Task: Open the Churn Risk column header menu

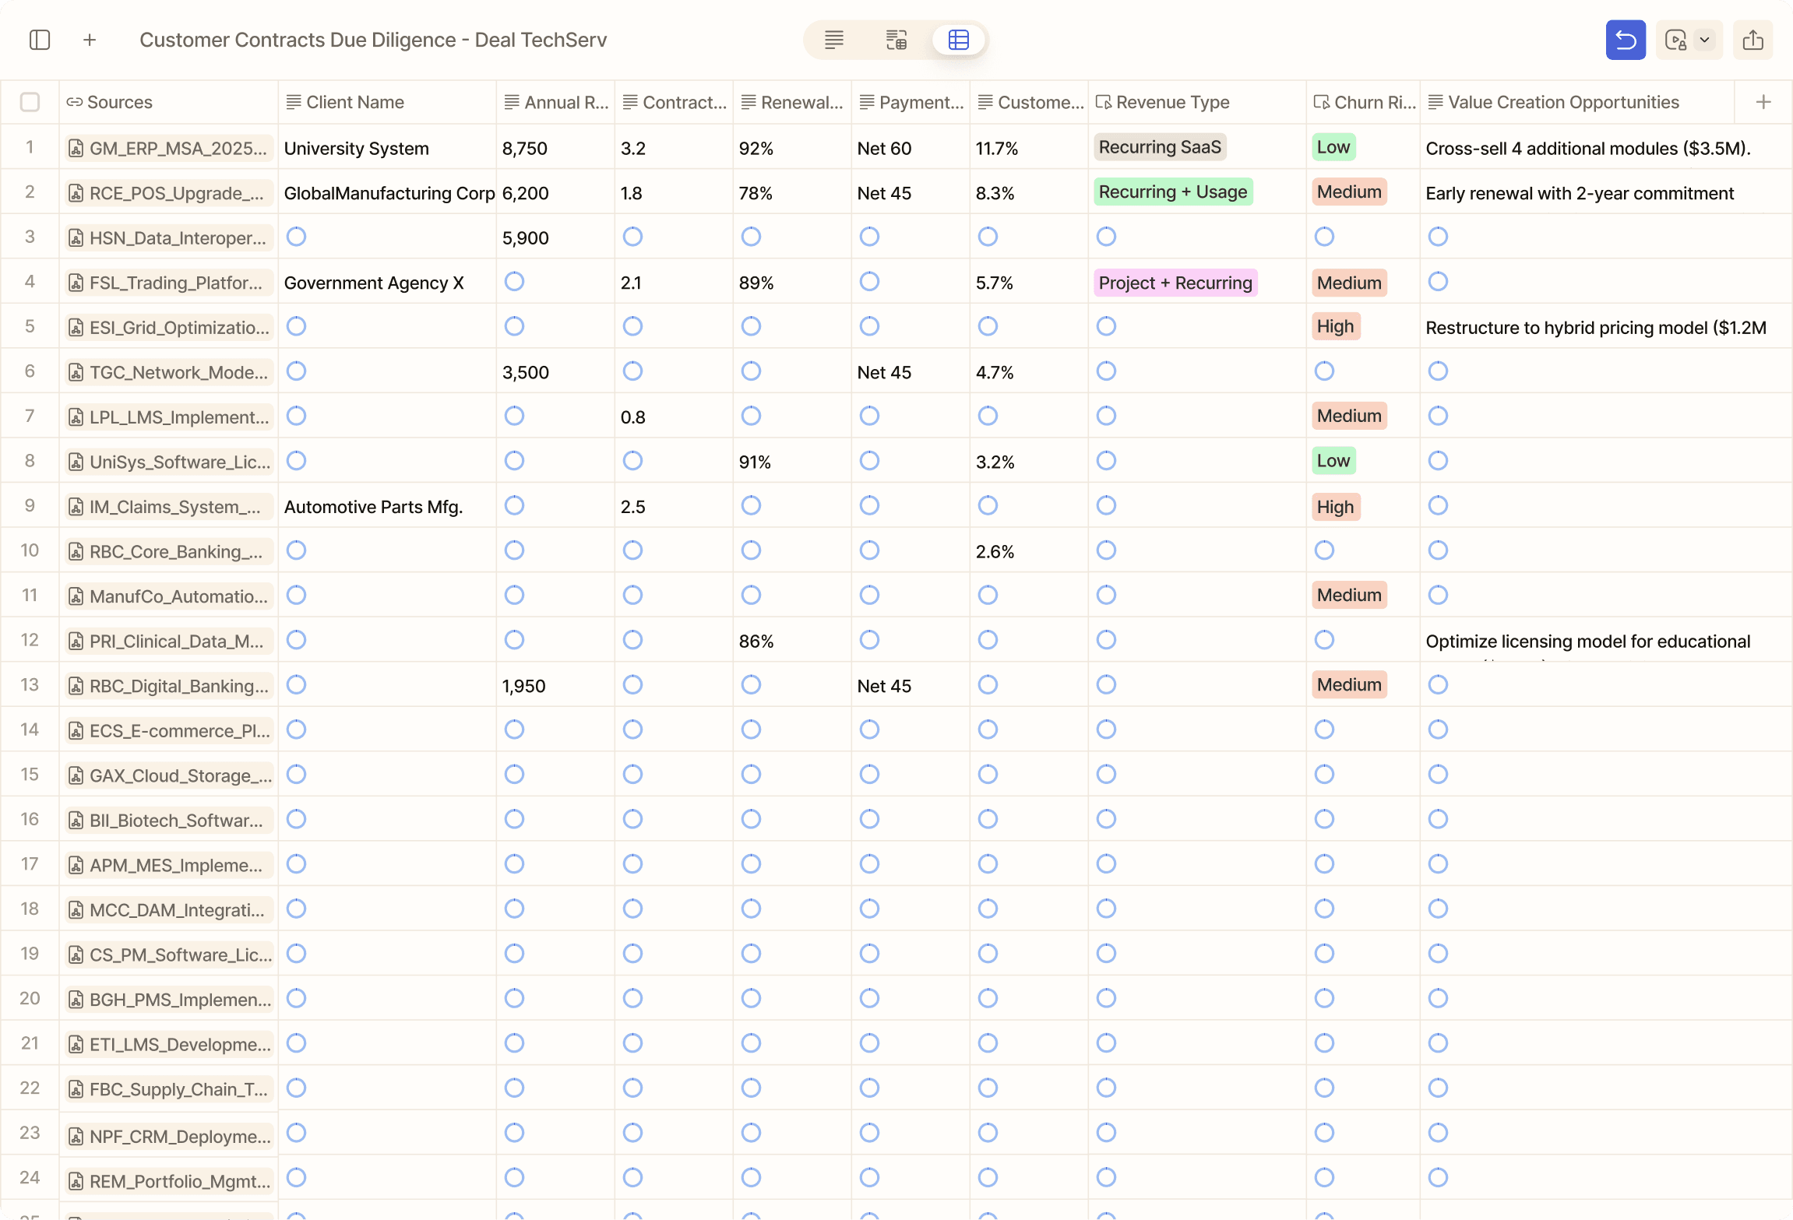Action: pyautogui.click(x=1365, y=102)
